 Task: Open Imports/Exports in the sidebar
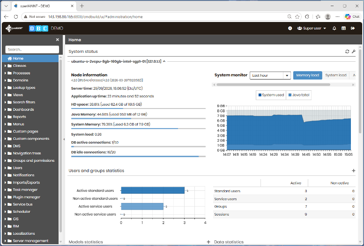click(30, 182)
